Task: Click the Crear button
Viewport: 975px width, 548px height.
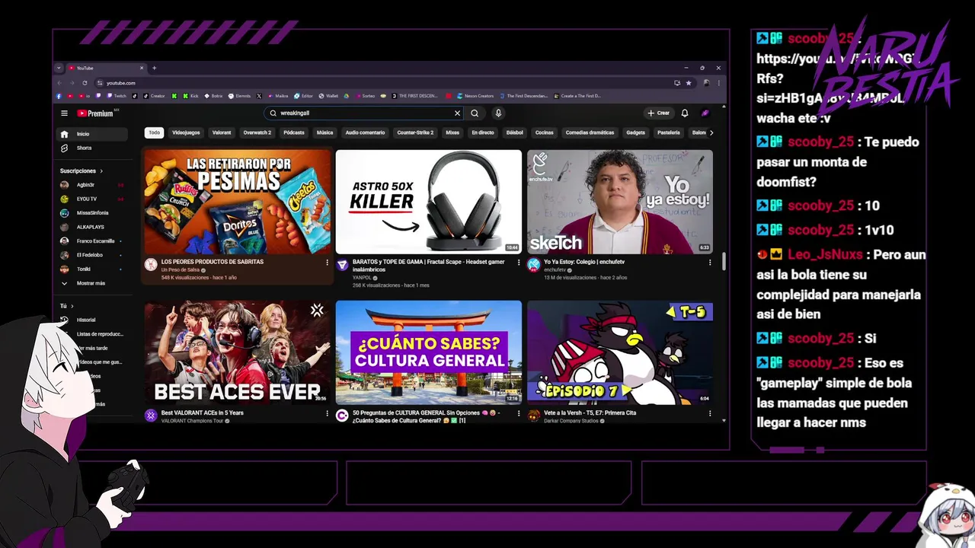Action: coord(659,113)
